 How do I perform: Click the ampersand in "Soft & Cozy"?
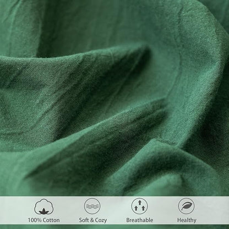click(x=92, y=220)
